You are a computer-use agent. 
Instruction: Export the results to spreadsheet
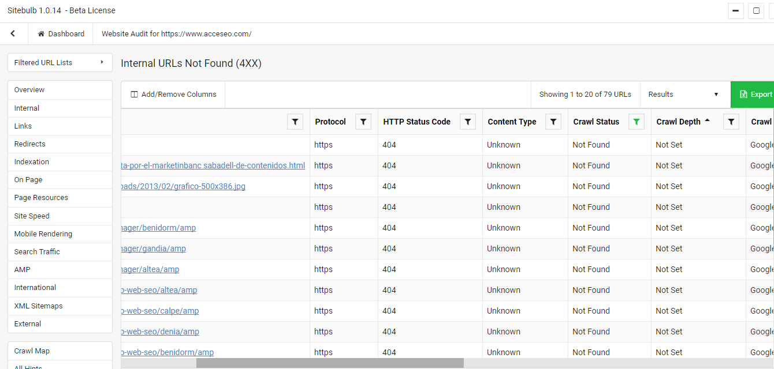coord(755,95)
